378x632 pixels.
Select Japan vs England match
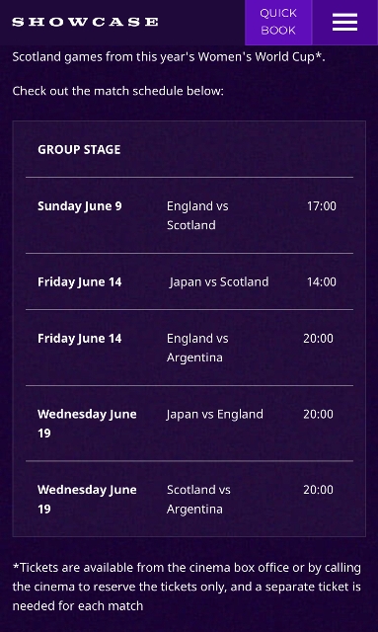click(x=215, y=414)
